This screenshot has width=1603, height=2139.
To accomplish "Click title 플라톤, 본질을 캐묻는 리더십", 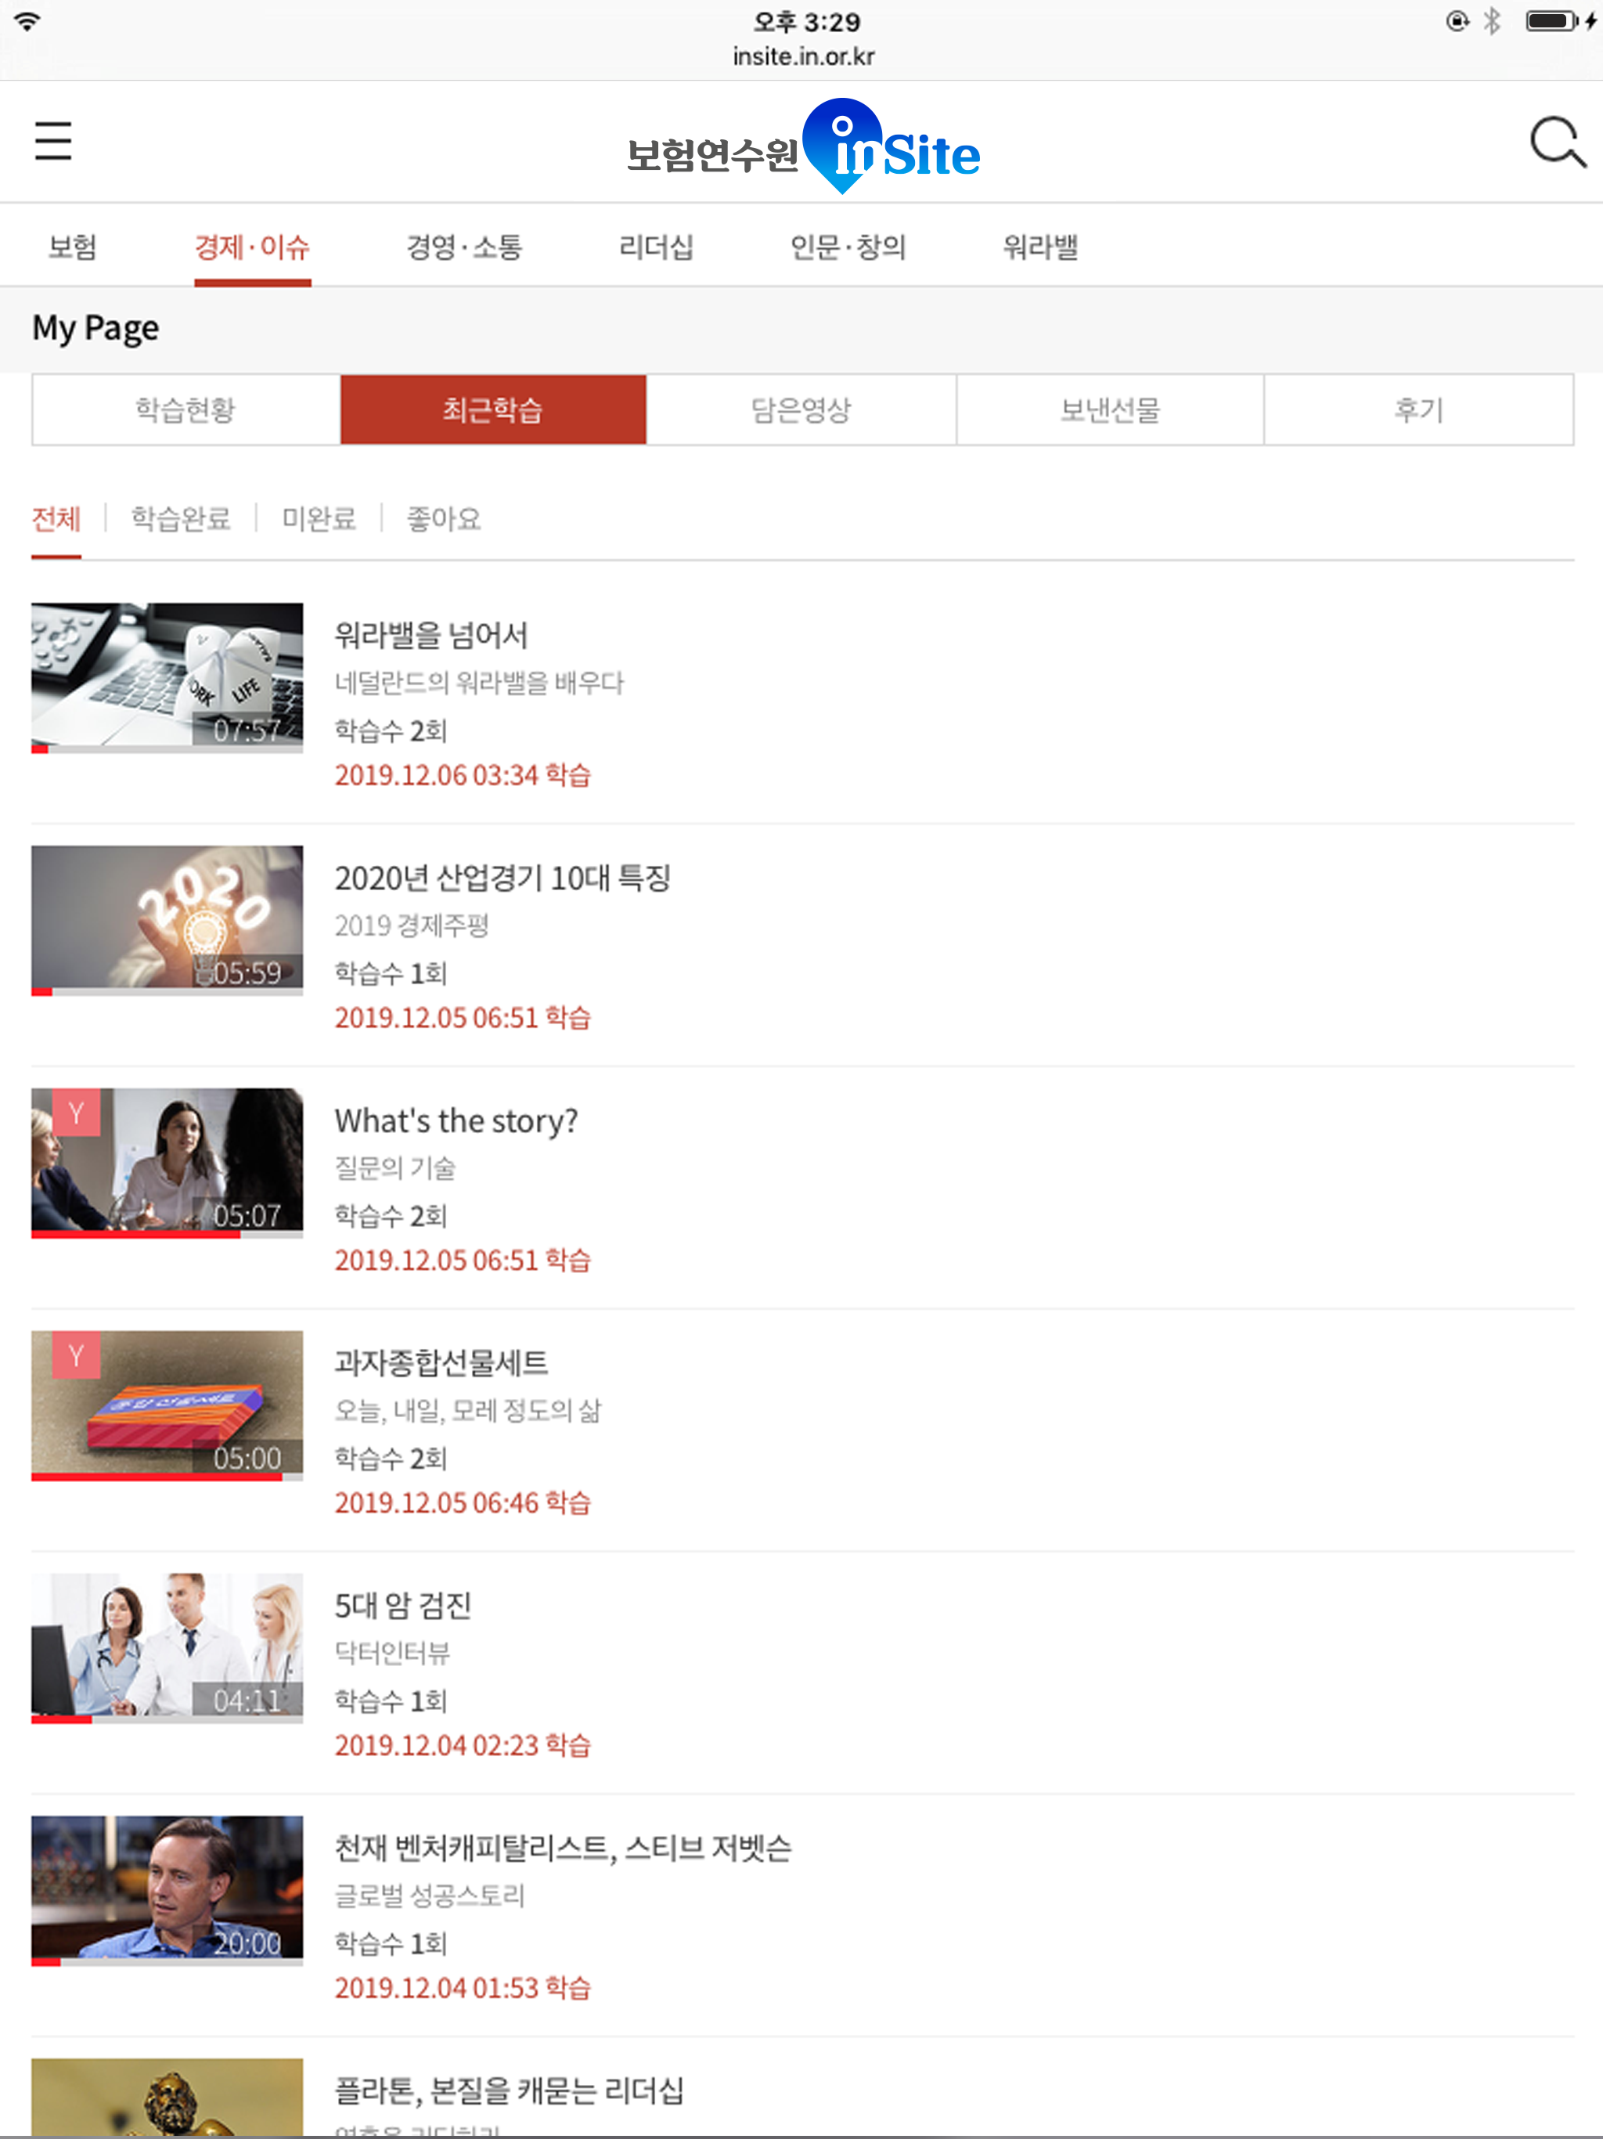I will 510,2091.
